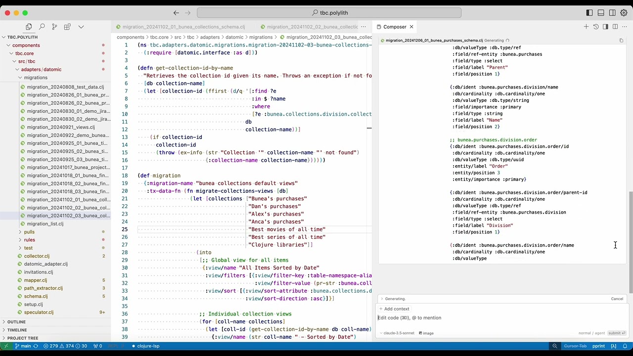Viewport: 633px width, 356px height.
Task: Attach an image with image button
Action: point(426,333)
